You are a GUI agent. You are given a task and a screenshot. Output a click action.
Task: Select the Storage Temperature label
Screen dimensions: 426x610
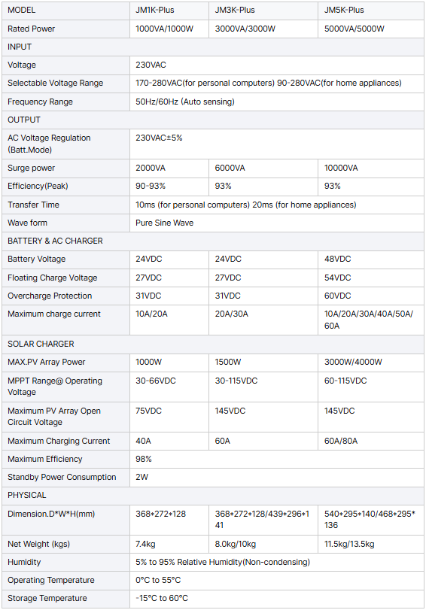pyautogui.click(x=47, y=598)
